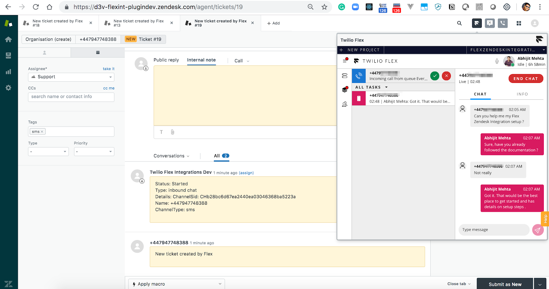
Task: Expand the Call dropdown
Action: point(242,61)
